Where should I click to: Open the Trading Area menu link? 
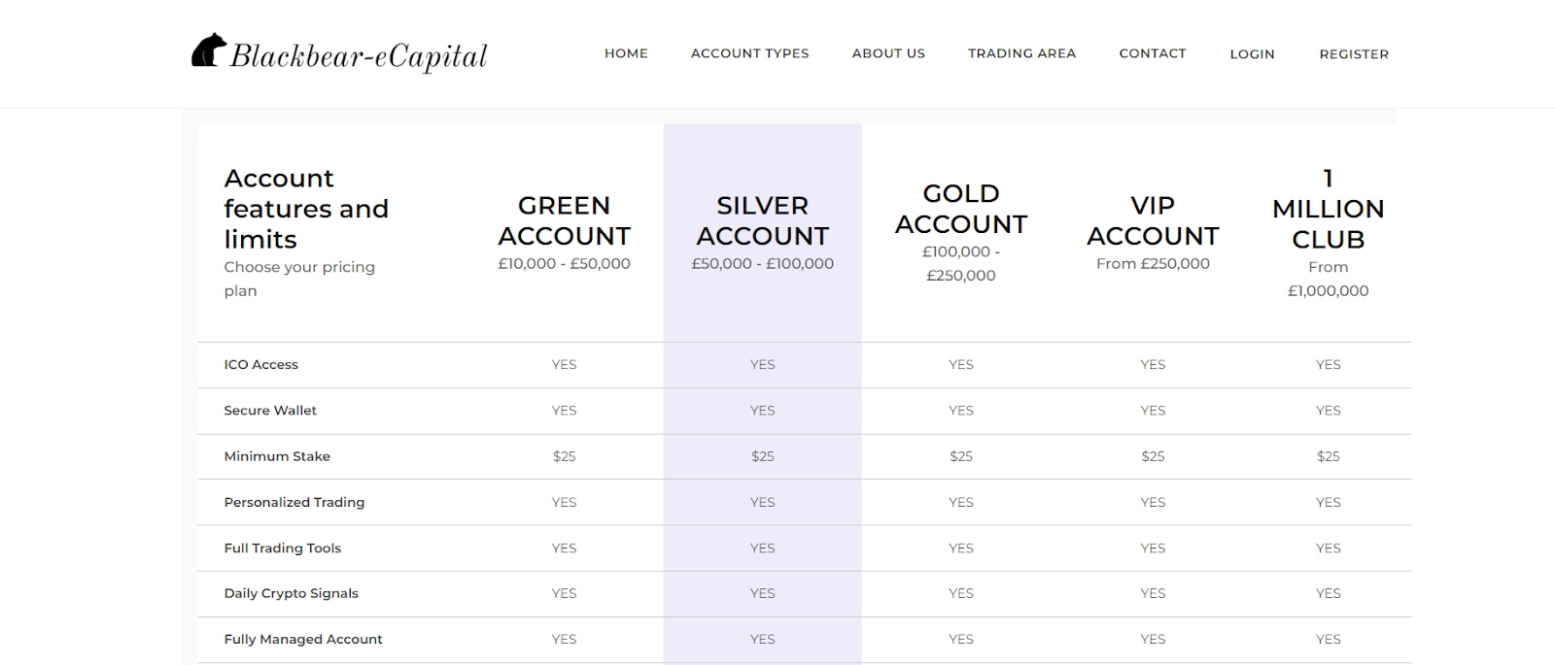click(x=1021, y=53)
